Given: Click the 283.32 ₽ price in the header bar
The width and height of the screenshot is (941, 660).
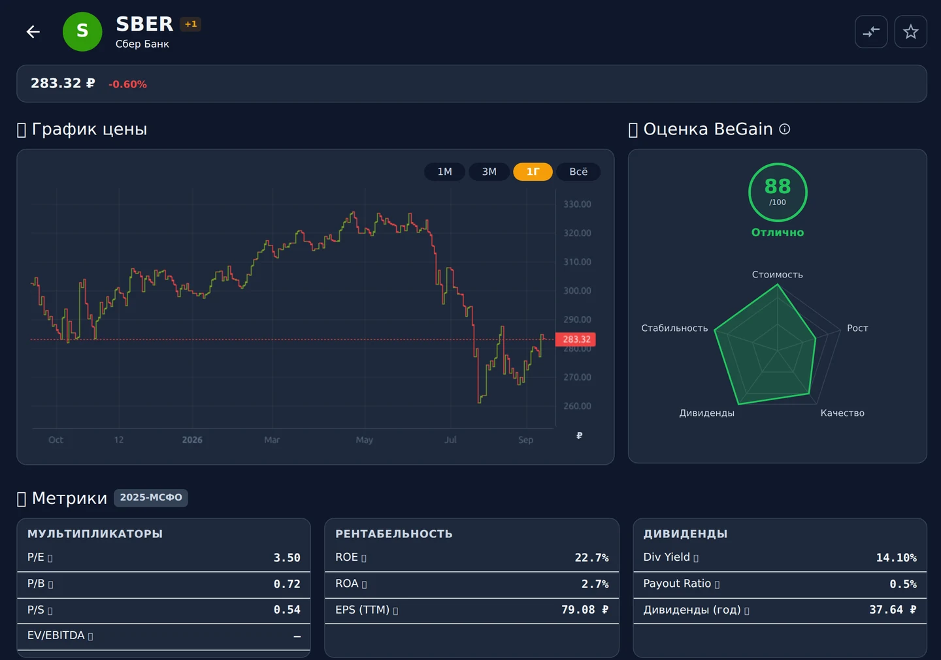Looking at the screenshot, I should coord(63,83).
